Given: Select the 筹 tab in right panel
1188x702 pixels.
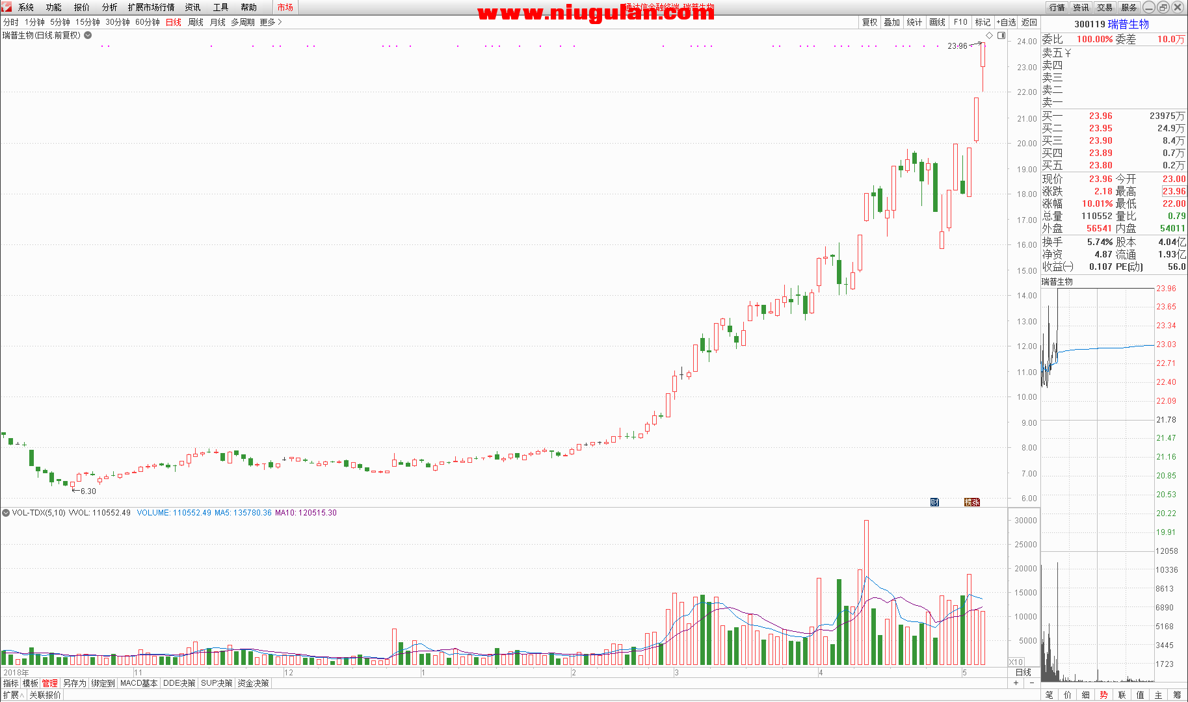Looking at the screenshot, I should [1177, 695].
